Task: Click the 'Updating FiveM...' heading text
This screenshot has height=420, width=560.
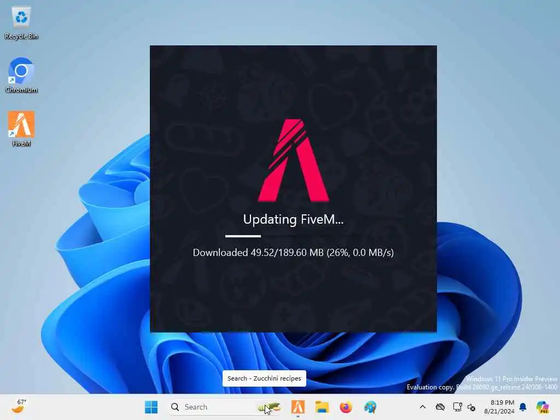Action: [x=293, y=219]
